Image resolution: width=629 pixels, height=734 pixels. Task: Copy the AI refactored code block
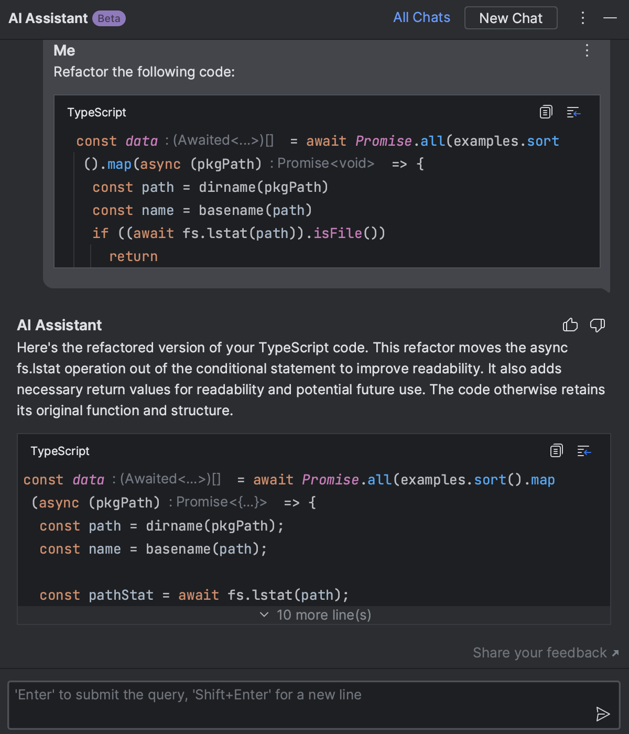click(x=556, y=451)
